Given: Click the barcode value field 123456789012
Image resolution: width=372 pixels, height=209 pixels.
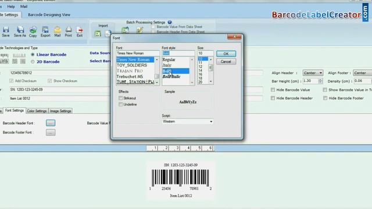Looking at the screenshot, I should (x=60, y=73).
